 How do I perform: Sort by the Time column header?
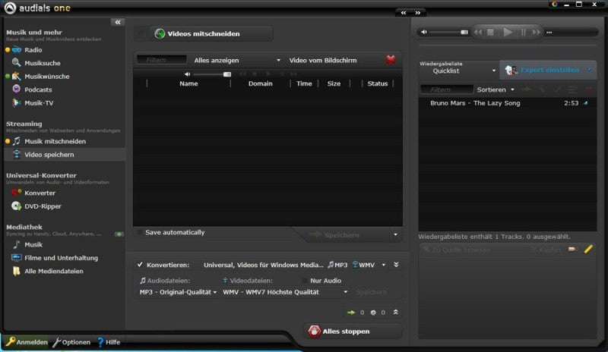pyautogui.click(x=304, y=83)
